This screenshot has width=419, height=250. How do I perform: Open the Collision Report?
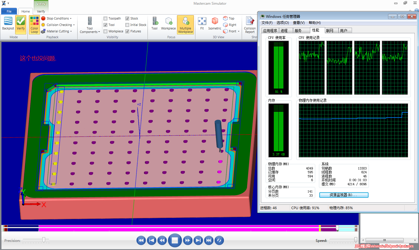(x=250, y=25)
